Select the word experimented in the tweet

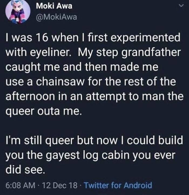pos(145,38)
